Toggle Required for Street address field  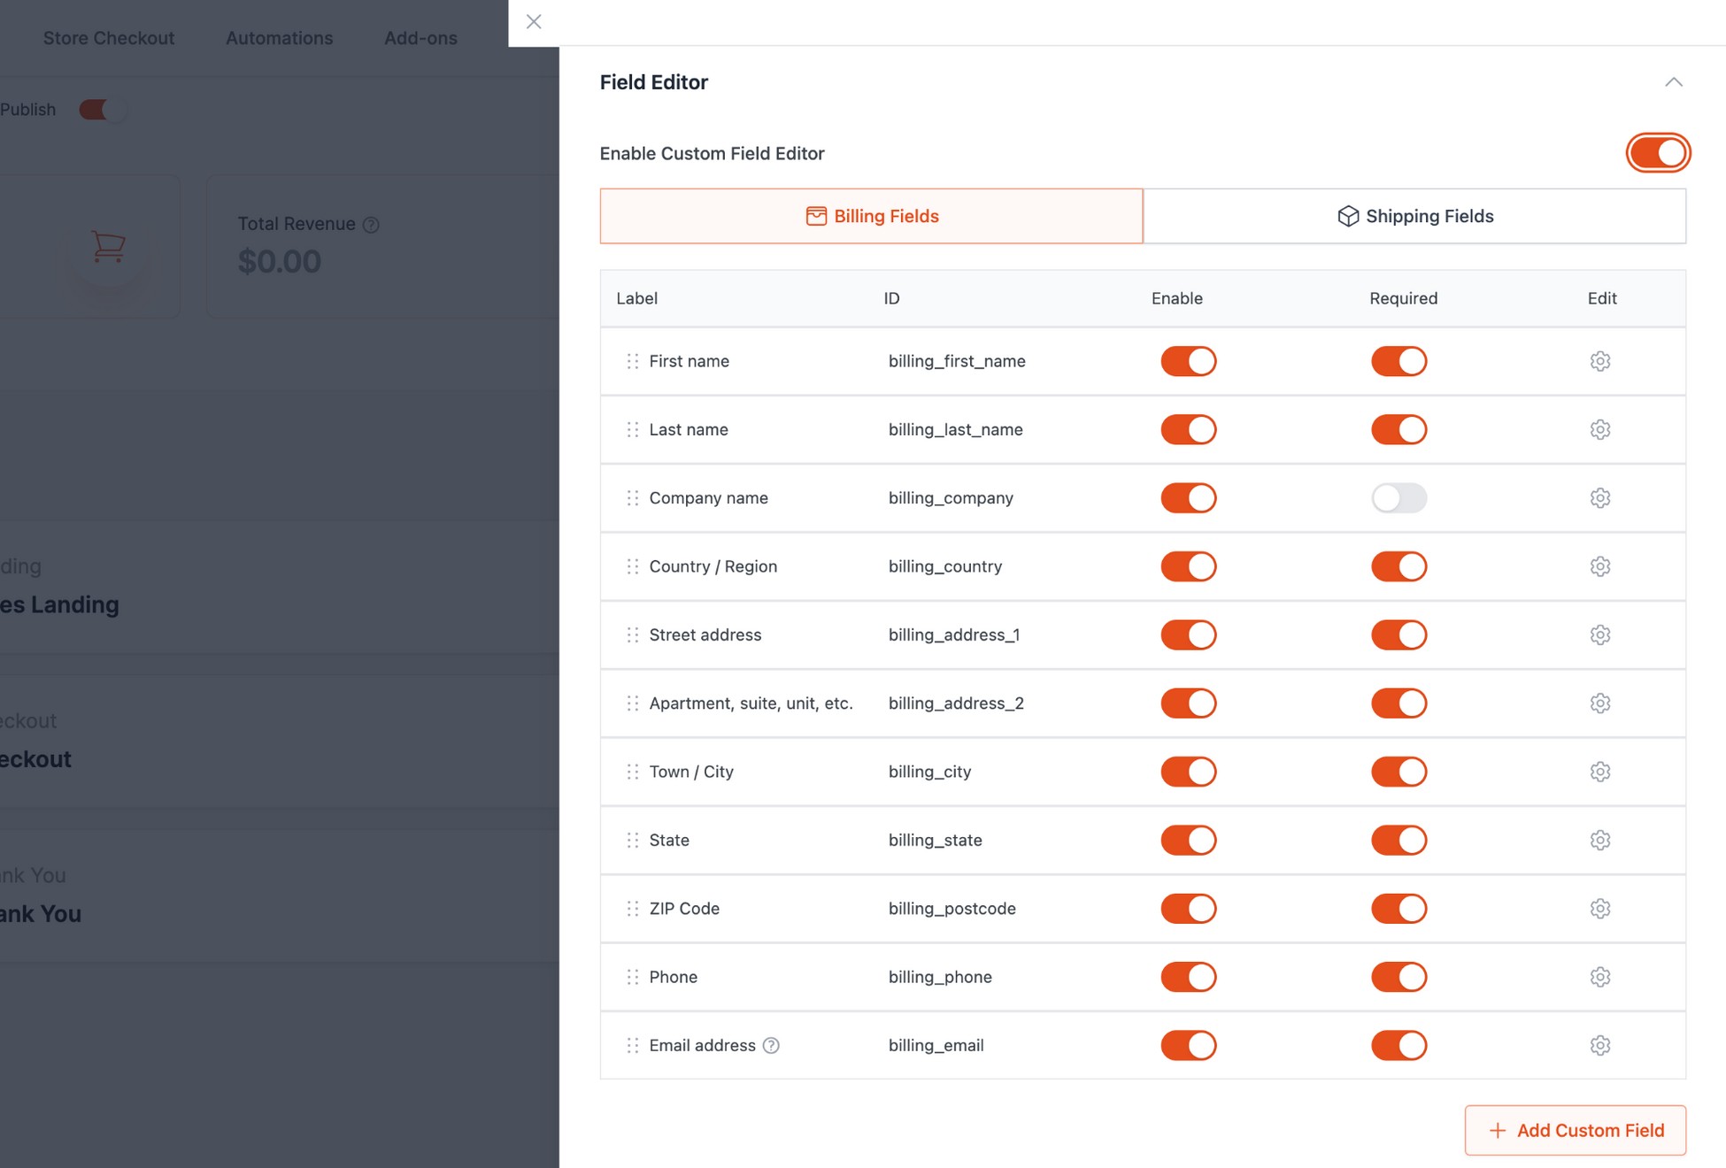[x=1399, y=634]
